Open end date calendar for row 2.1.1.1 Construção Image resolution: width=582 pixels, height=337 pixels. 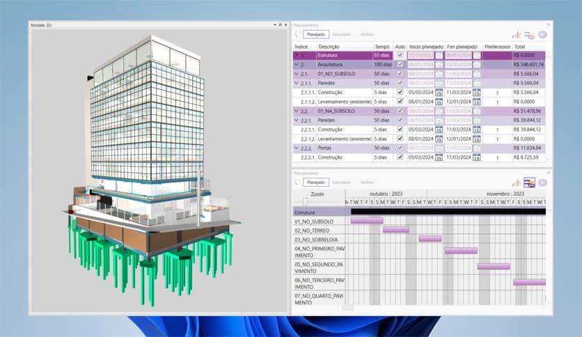477,93
